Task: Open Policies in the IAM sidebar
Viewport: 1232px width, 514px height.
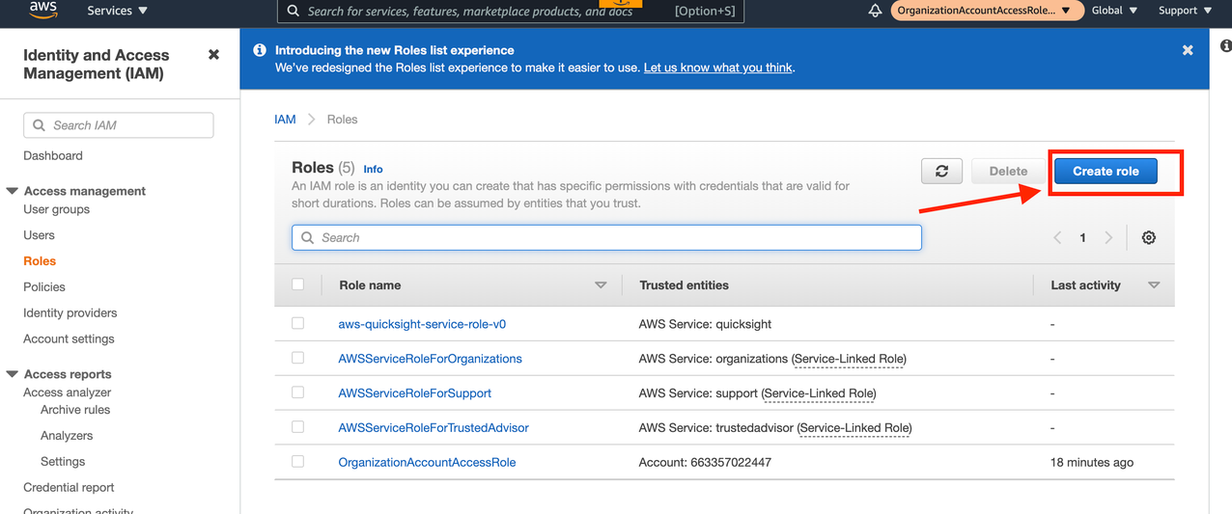Action: tap(44, 286)
